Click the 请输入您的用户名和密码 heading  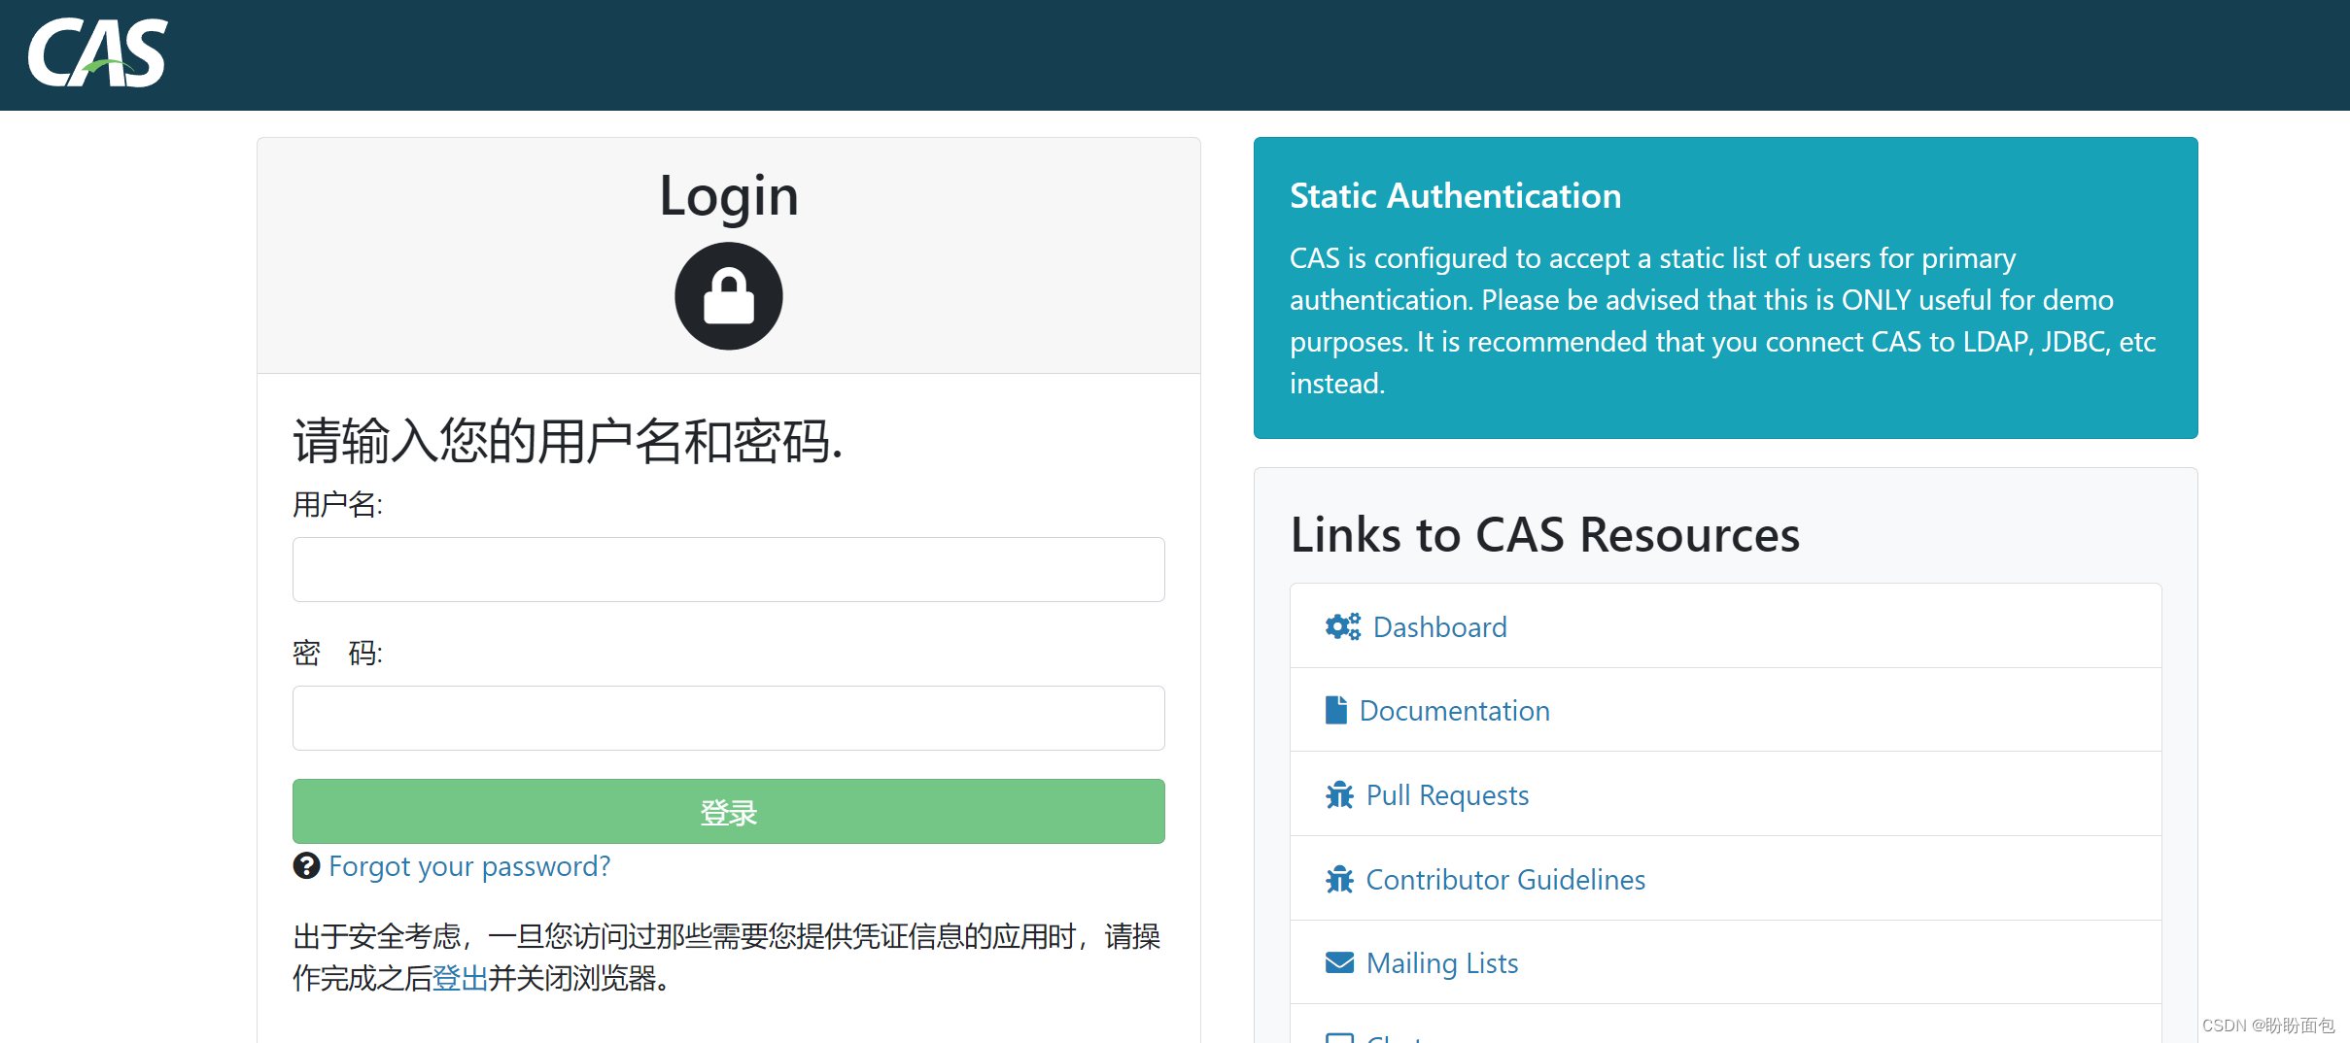(568, 441)
